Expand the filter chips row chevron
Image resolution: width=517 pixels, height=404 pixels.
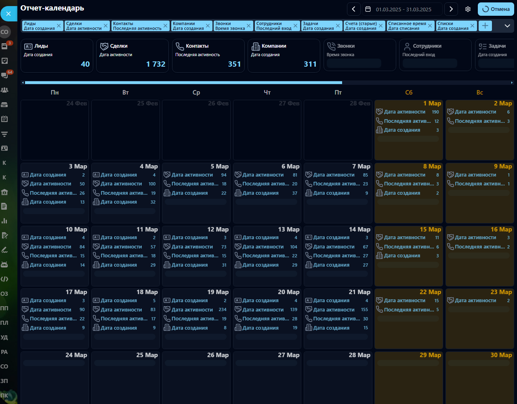pos(507,26)
